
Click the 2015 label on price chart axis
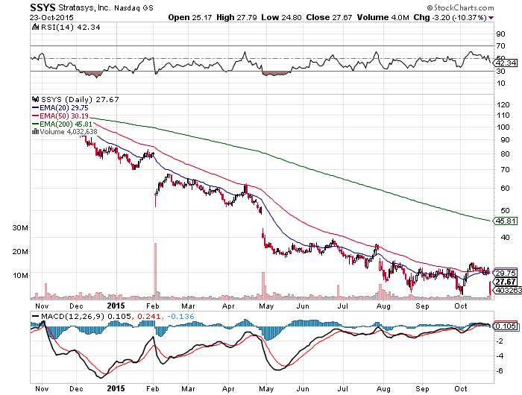coord(116,306)
